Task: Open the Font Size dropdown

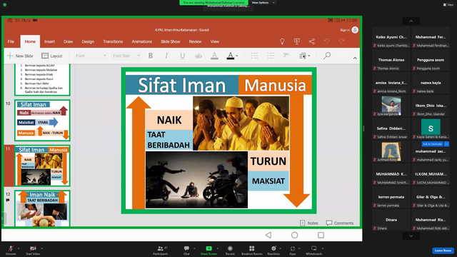Action: pos(126,56)
